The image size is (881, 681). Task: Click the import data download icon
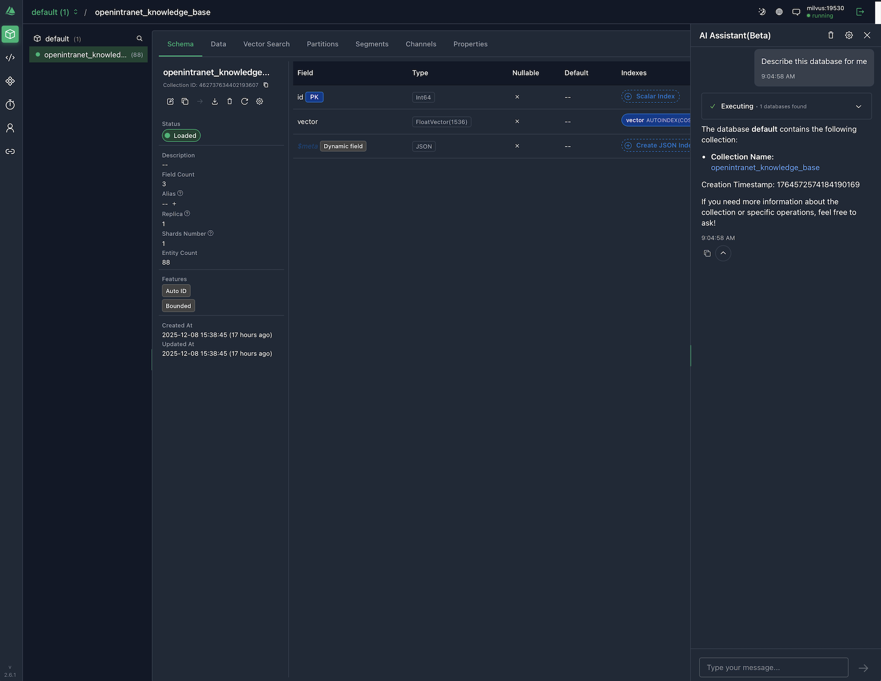coord(214,101)
